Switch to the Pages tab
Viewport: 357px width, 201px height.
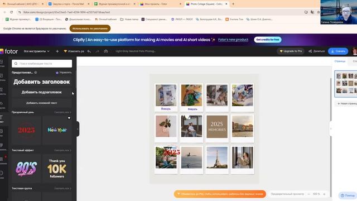pos(340,61)
